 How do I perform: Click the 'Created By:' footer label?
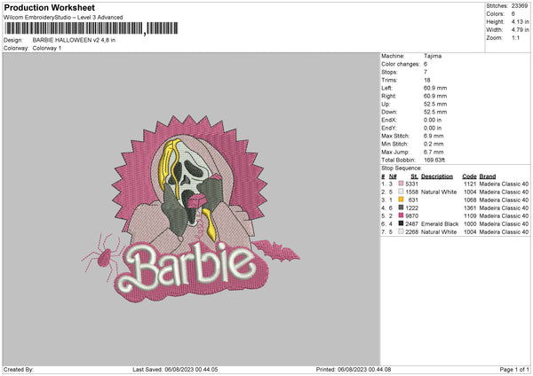(19, 369)
